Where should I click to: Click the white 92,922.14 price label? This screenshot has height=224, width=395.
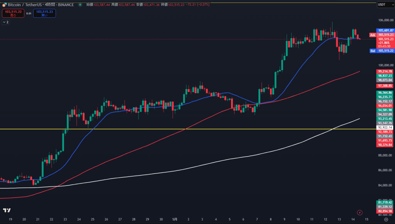pos(385,128)
